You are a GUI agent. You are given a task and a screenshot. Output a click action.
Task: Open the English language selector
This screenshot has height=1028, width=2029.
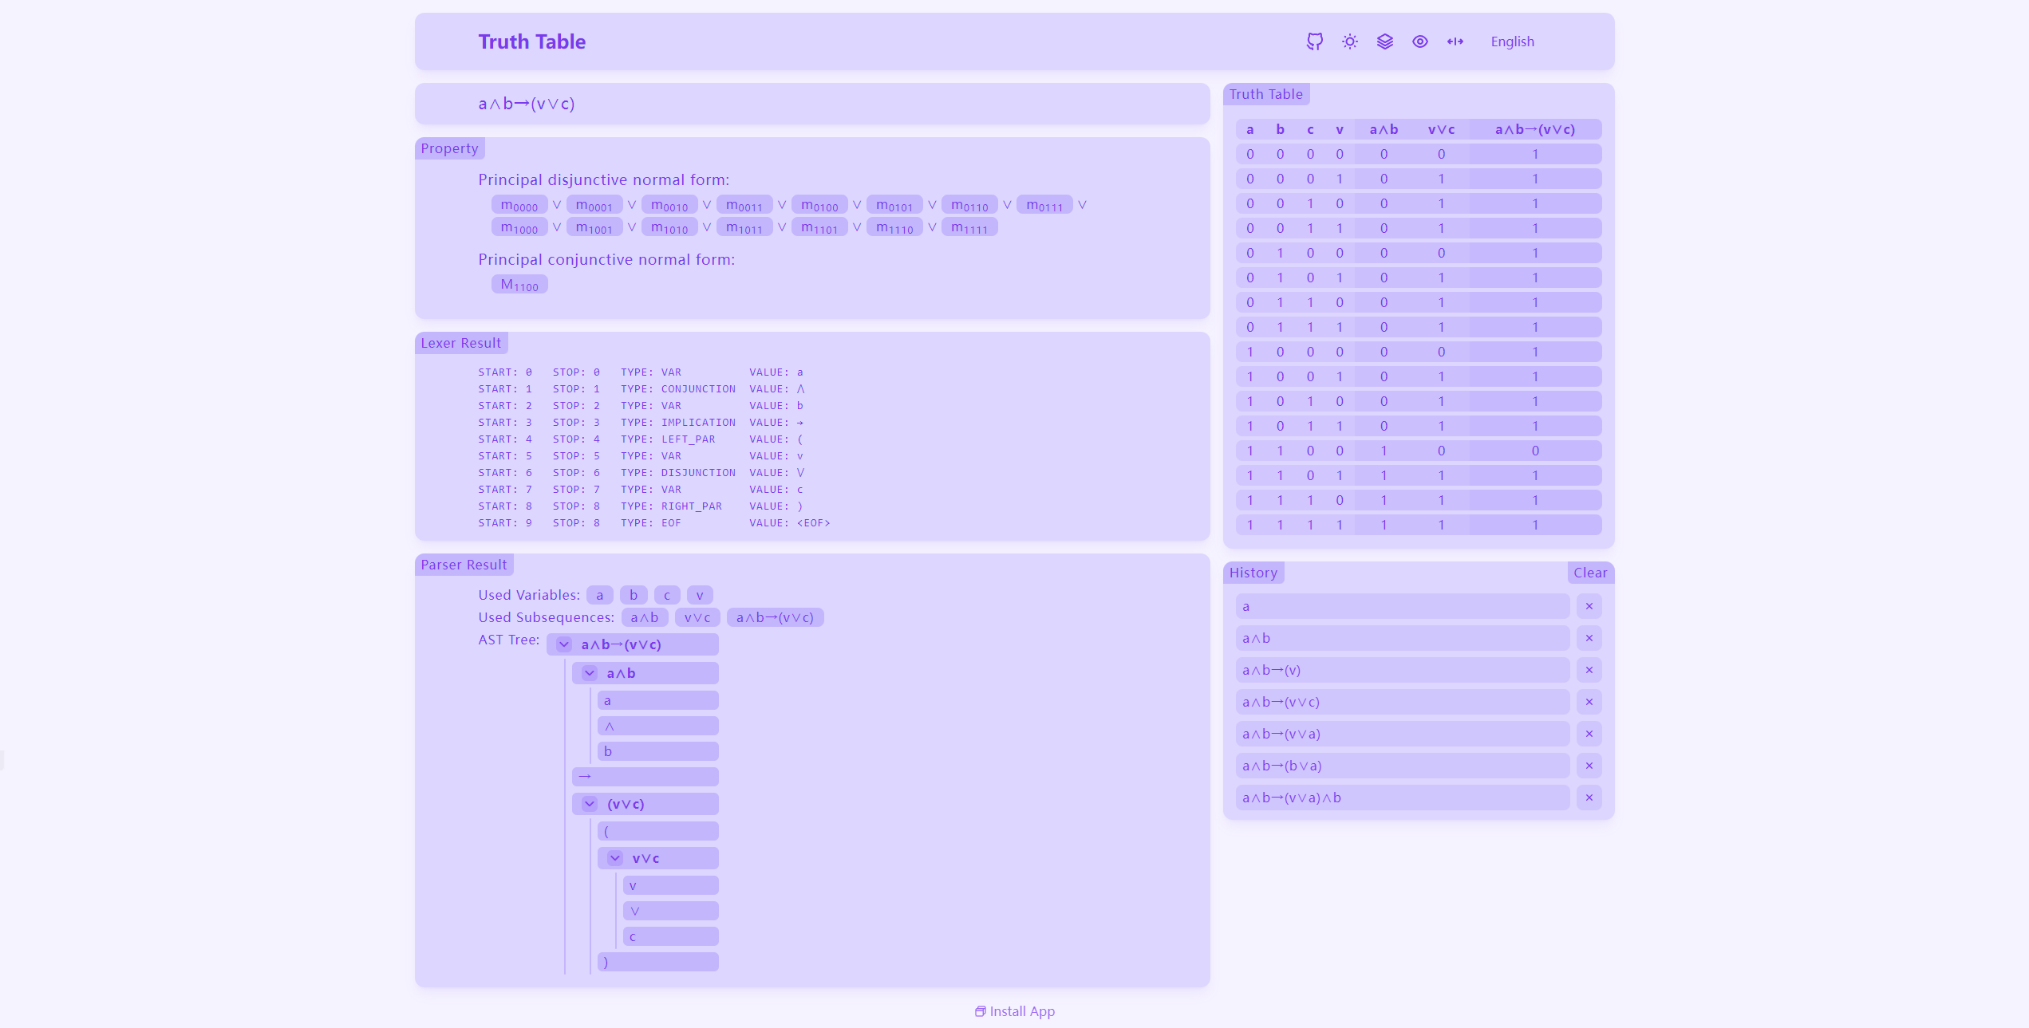click(x=1512, y=41)
